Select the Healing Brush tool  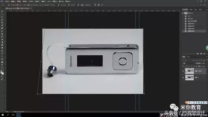click(x=2, y=28)
